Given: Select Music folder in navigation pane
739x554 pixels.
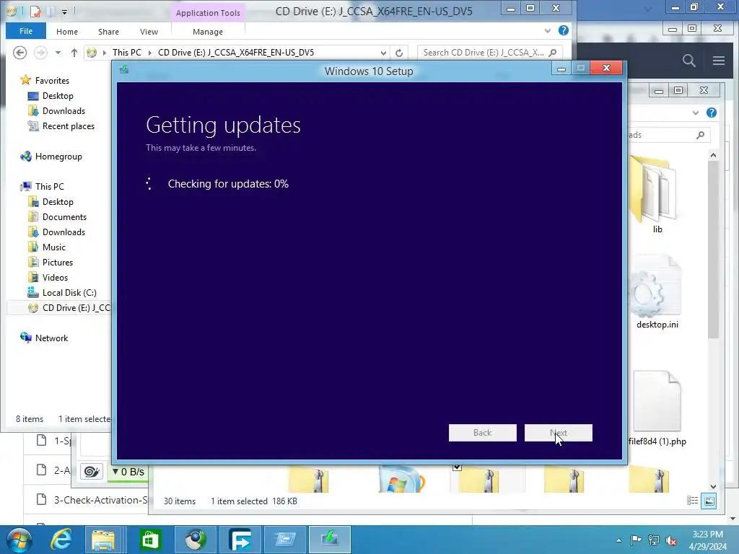Looking at the screenshot, I should click(x=53, y=247).
